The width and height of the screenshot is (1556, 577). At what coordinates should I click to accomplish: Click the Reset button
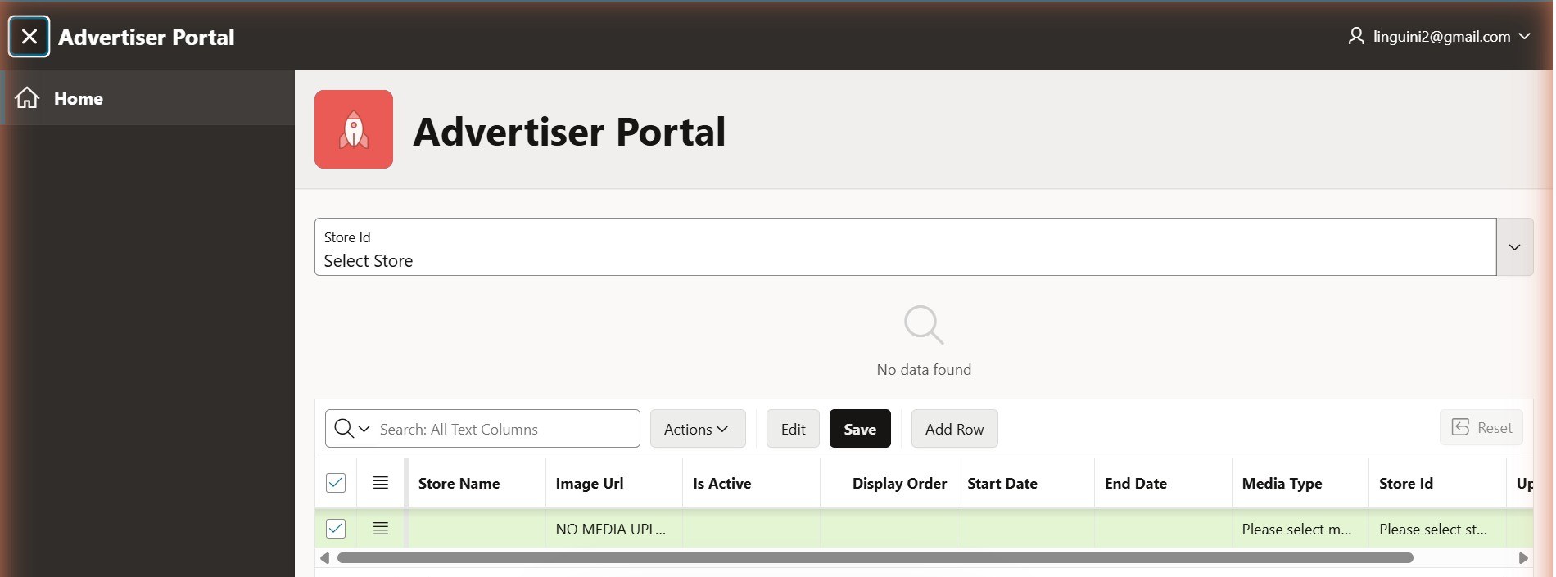click(x=1481, y=427)
